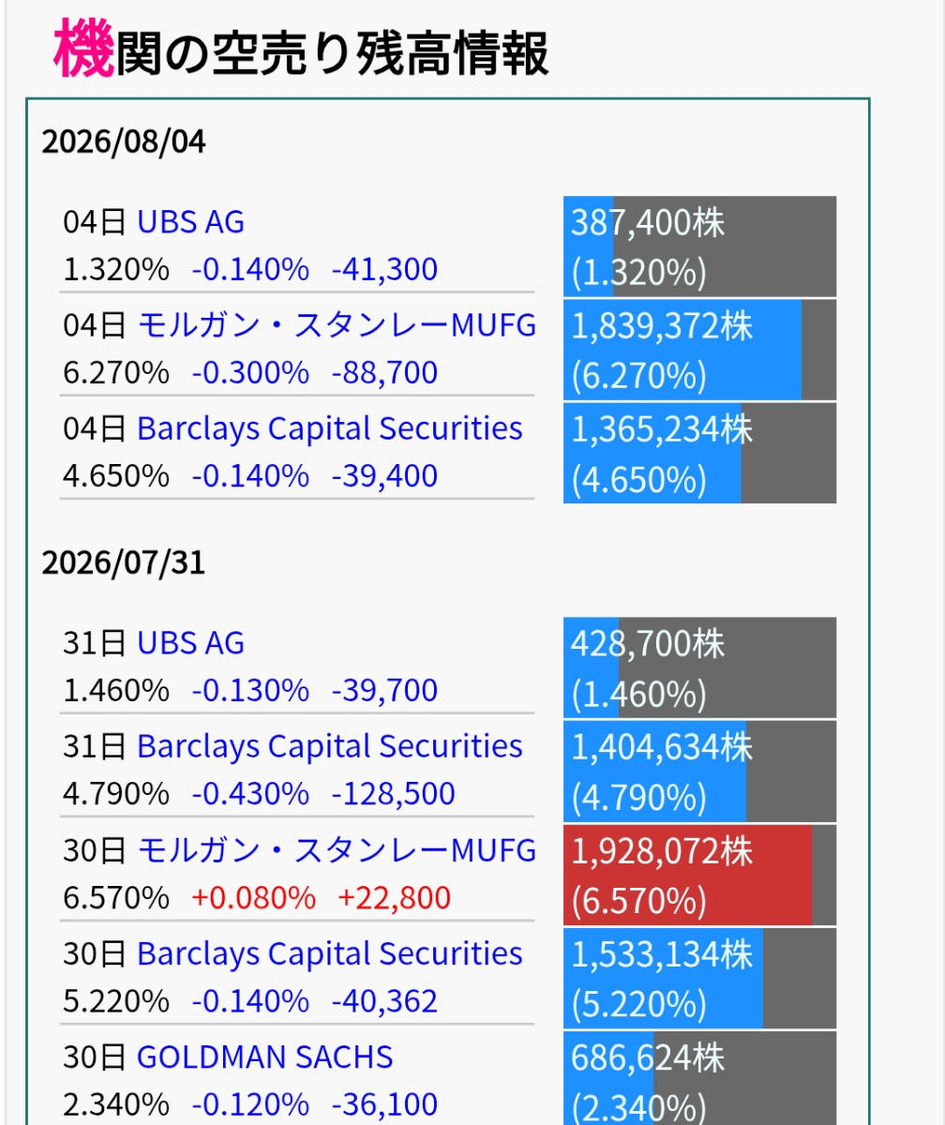This screenshot has width=945, height=1125.
Task: Select the -0.430% ratio change
Action: [x=250, y=795]
